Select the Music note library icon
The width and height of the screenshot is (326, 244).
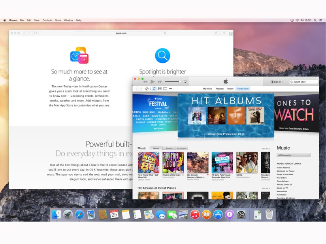click(x=154, y=89)
